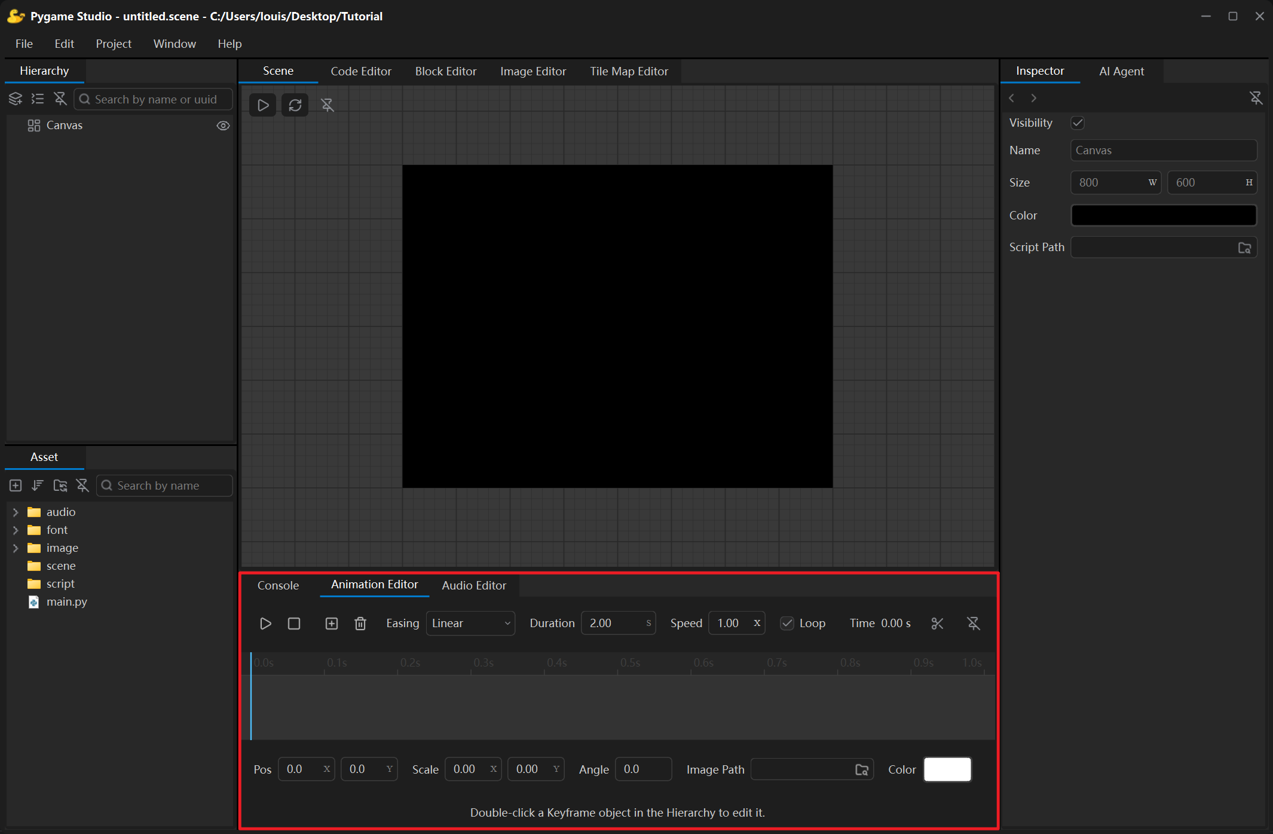The height and width of the screenshot is (834, 1273).
Task: Open the Project menu
Action: click(114, 44)
